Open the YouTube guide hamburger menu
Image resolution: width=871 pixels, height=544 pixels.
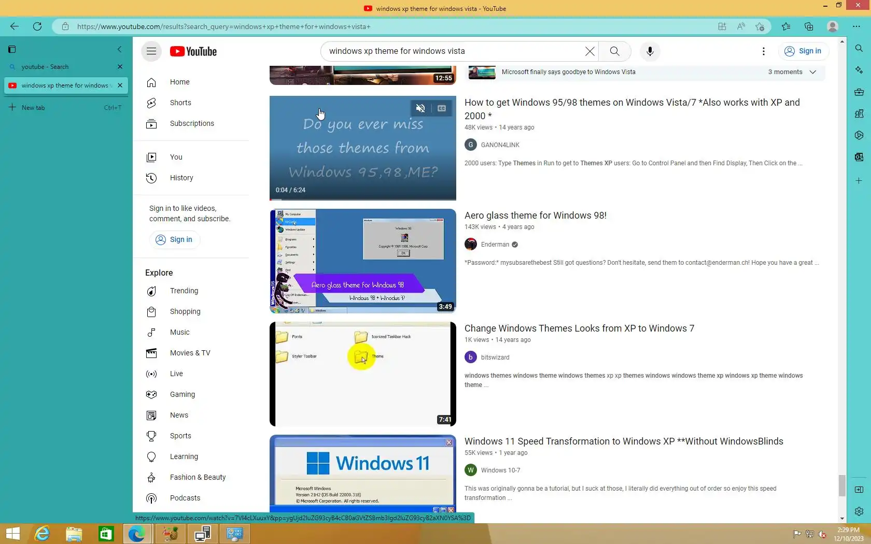pyautogui.click(x=151, y=51)
